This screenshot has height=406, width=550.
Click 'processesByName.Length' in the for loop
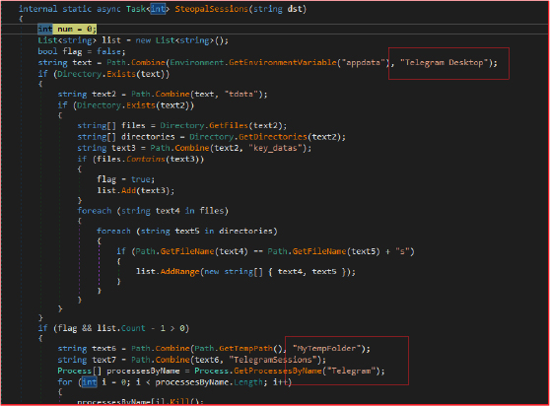click(x=209, y=382)
